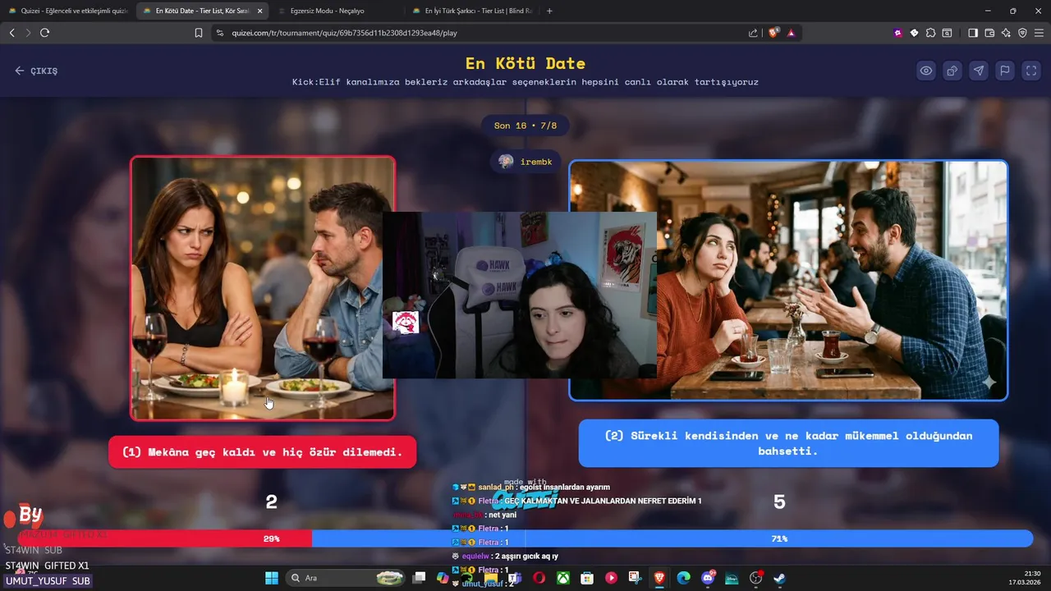Screen dimensions: 1051x591
Task: Switch to the Egzersiz Modu - Neçaliyo tab
Action: [337, 11]
